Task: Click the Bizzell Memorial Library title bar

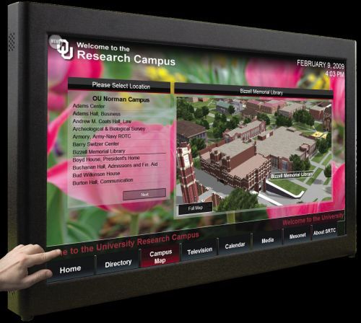Action: coord(254,91)
